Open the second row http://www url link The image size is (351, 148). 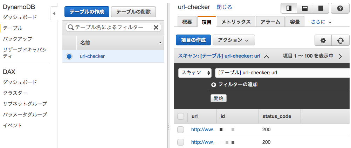[202, 142]
